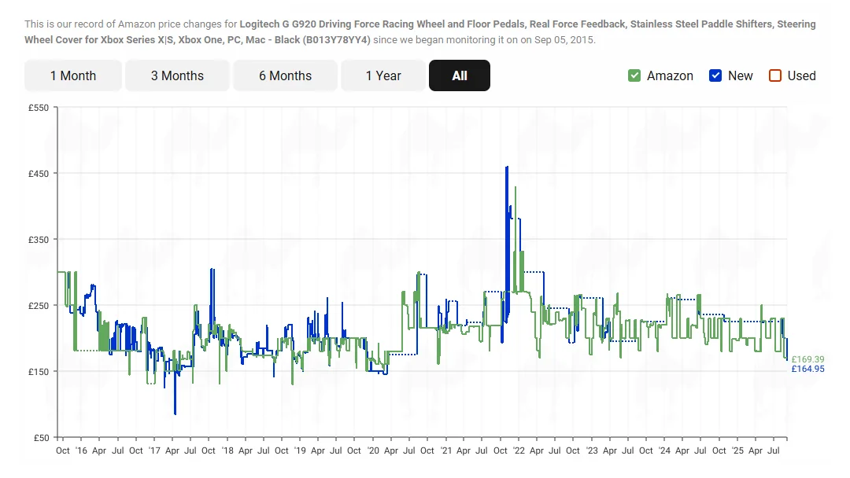
Task: Choose the 1 Year range button
Action: click(x=383, y=75)
